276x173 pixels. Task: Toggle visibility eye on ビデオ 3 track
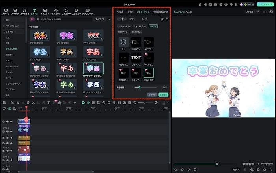coord(11,131)
